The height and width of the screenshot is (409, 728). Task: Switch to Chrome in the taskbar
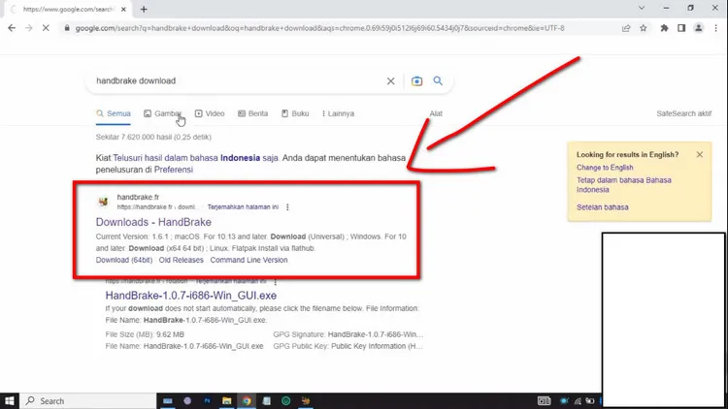[247, 401]
